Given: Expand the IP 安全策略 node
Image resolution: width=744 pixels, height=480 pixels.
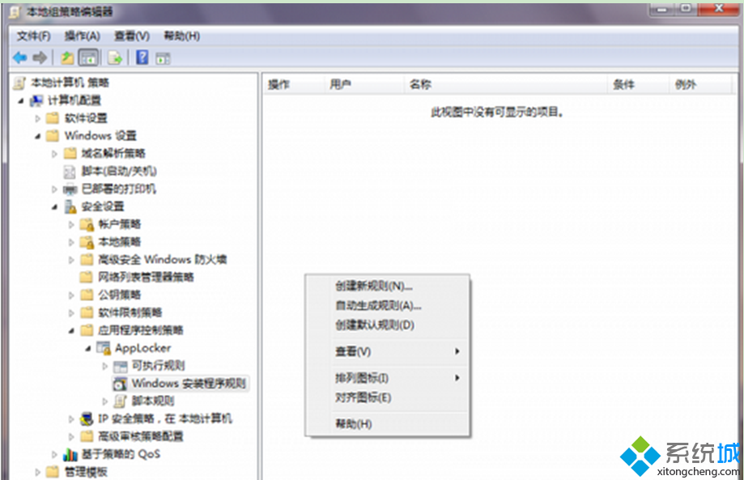Looking at the screenshot, I should point(71,418).
